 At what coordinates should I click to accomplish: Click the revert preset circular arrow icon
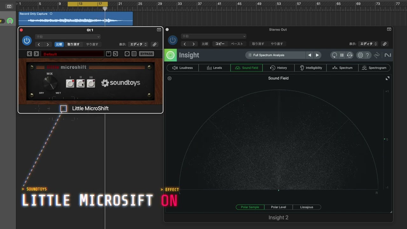(115, 54)
